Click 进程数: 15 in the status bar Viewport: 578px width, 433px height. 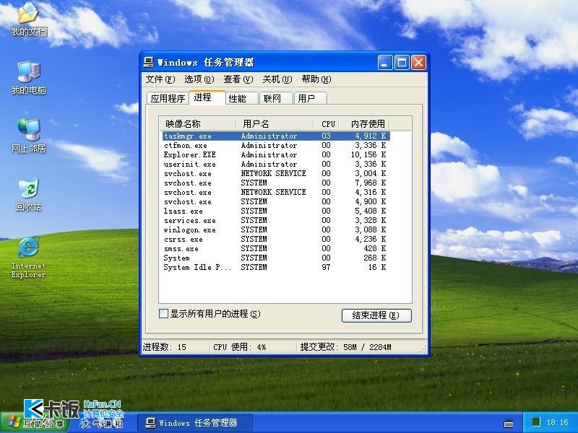[x=165, y=347]
